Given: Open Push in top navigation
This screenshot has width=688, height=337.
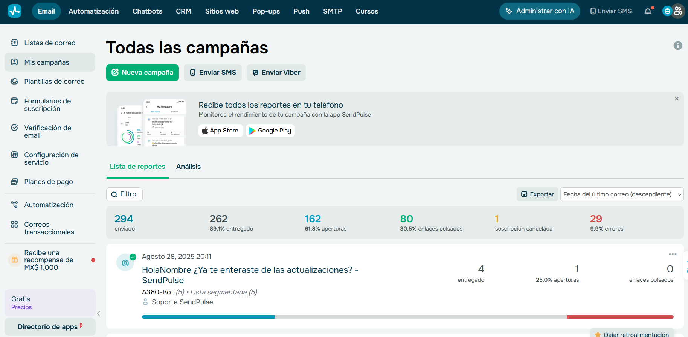Looking at the screenshot, I should (x=302, y=11).
